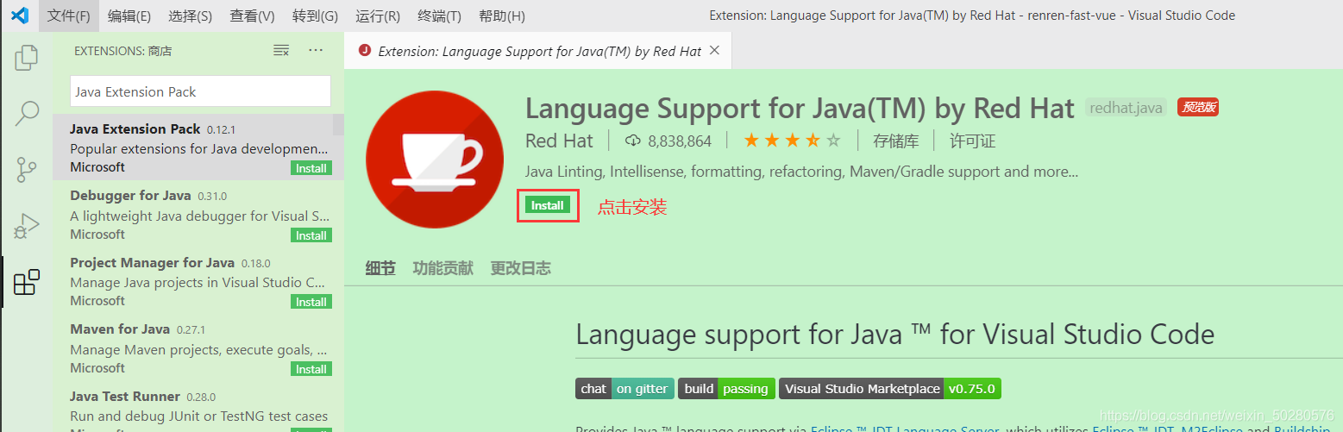Click the Red Hat Java coffee cup logo
Image resolution: width=1343 pixels, height=432 pixels.
(x=435, y=160)
